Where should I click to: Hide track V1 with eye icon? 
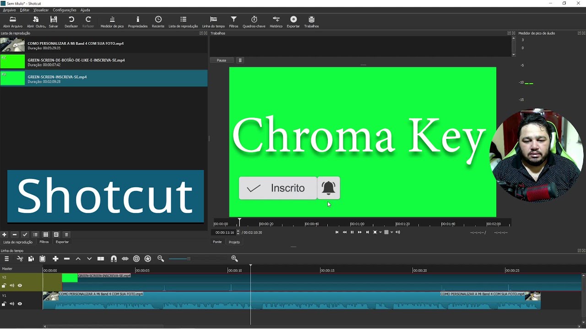[20, 304]
